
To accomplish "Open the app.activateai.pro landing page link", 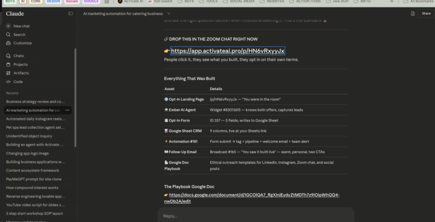I will click(228, 51).
